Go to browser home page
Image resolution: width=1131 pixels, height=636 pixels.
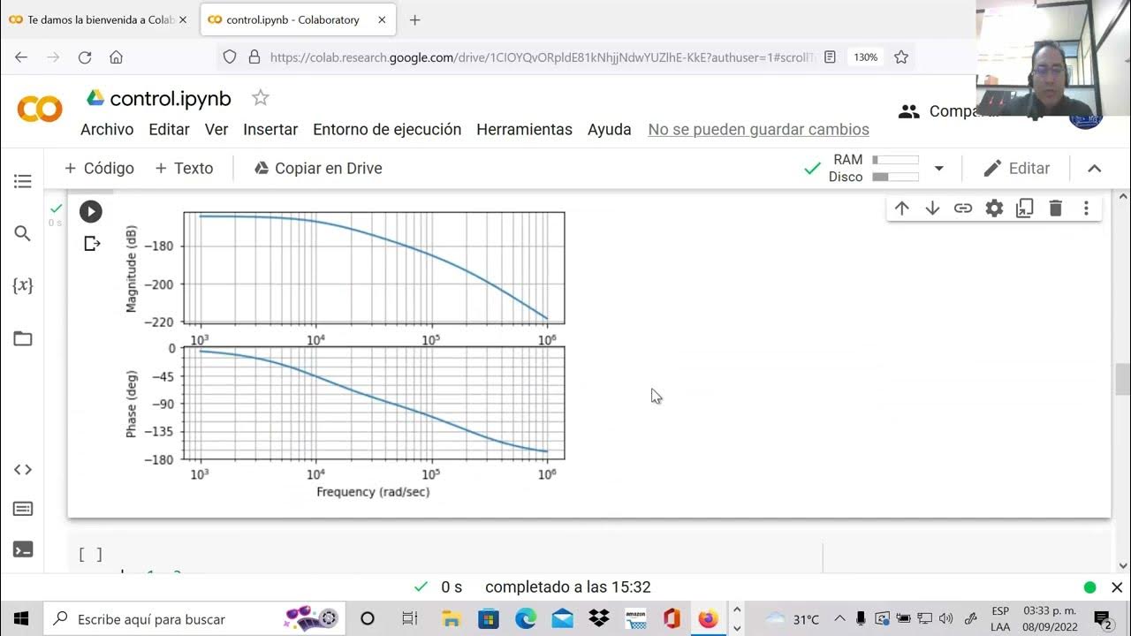(116, 57)
